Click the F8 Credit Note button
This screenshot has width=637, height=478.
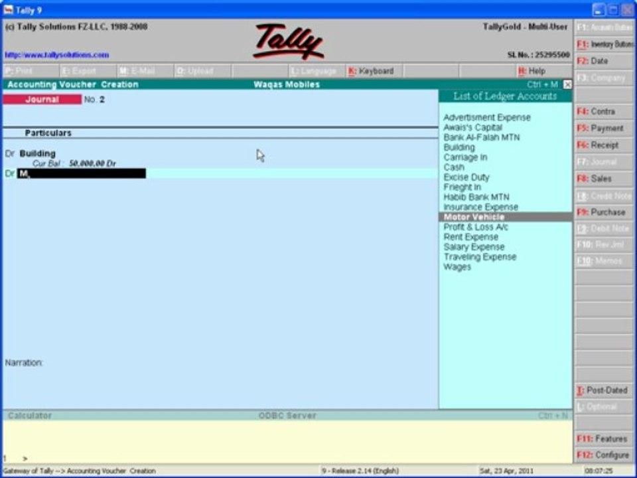tap(604, 195)
